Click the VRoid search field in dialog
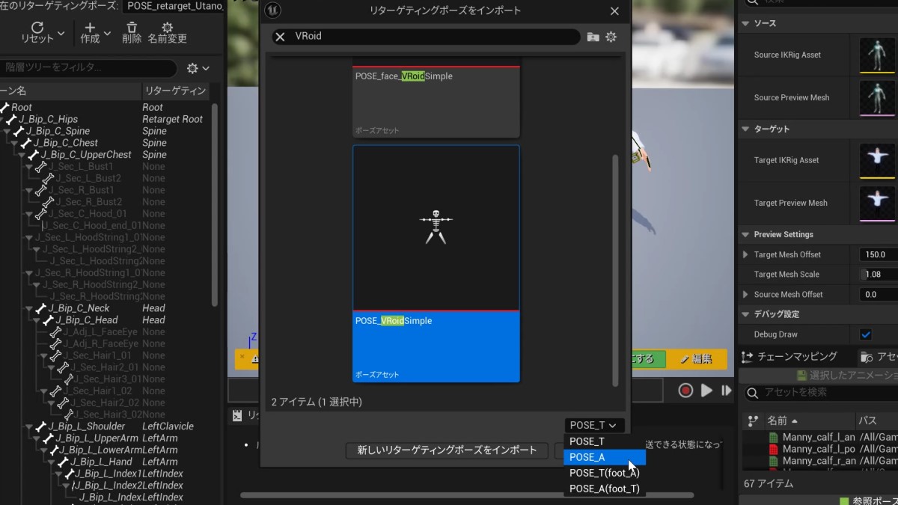This screenshot has height=505, width=898. point(426,37)
